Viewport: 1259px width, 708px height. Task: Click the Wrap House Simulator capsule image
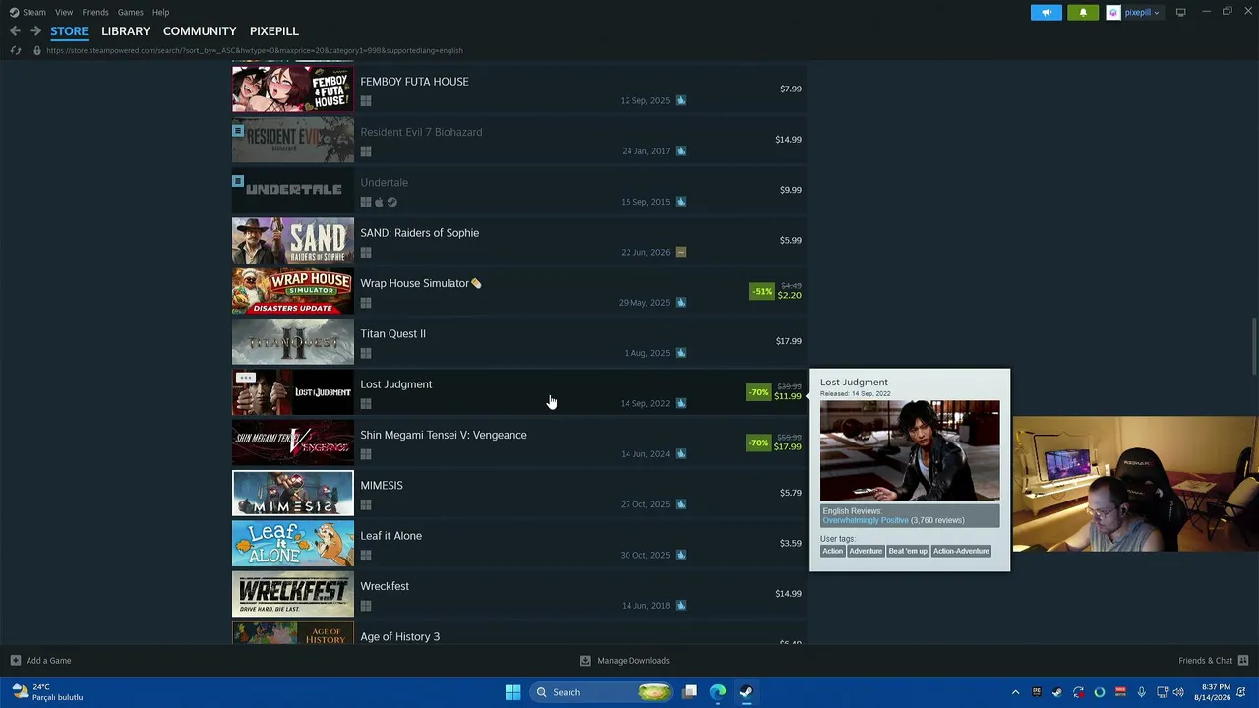tap(293, 291)
